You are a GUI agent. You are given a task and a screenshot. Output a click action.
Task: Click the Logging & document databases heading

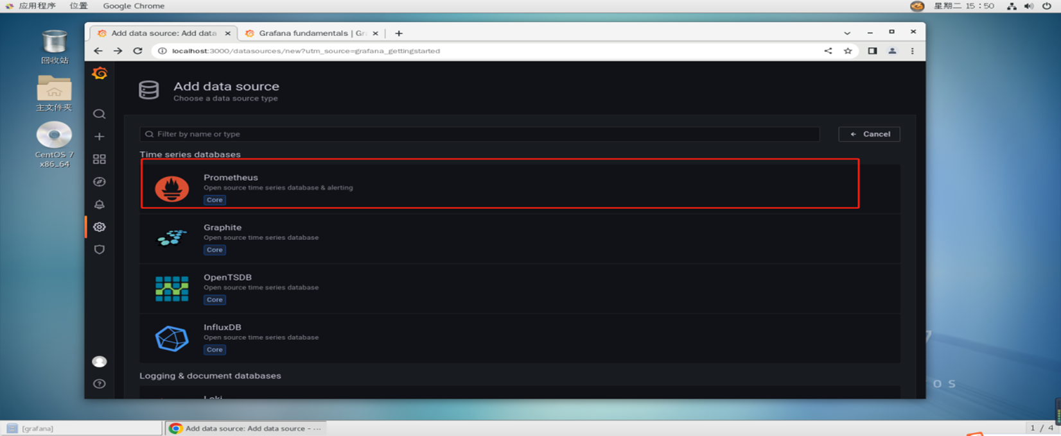coord(210,376)
